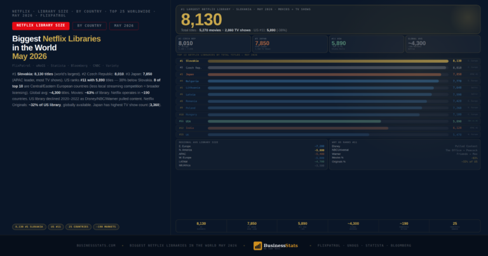
Task: Click the W. Europe regional average row
Action: click(252, 158)
